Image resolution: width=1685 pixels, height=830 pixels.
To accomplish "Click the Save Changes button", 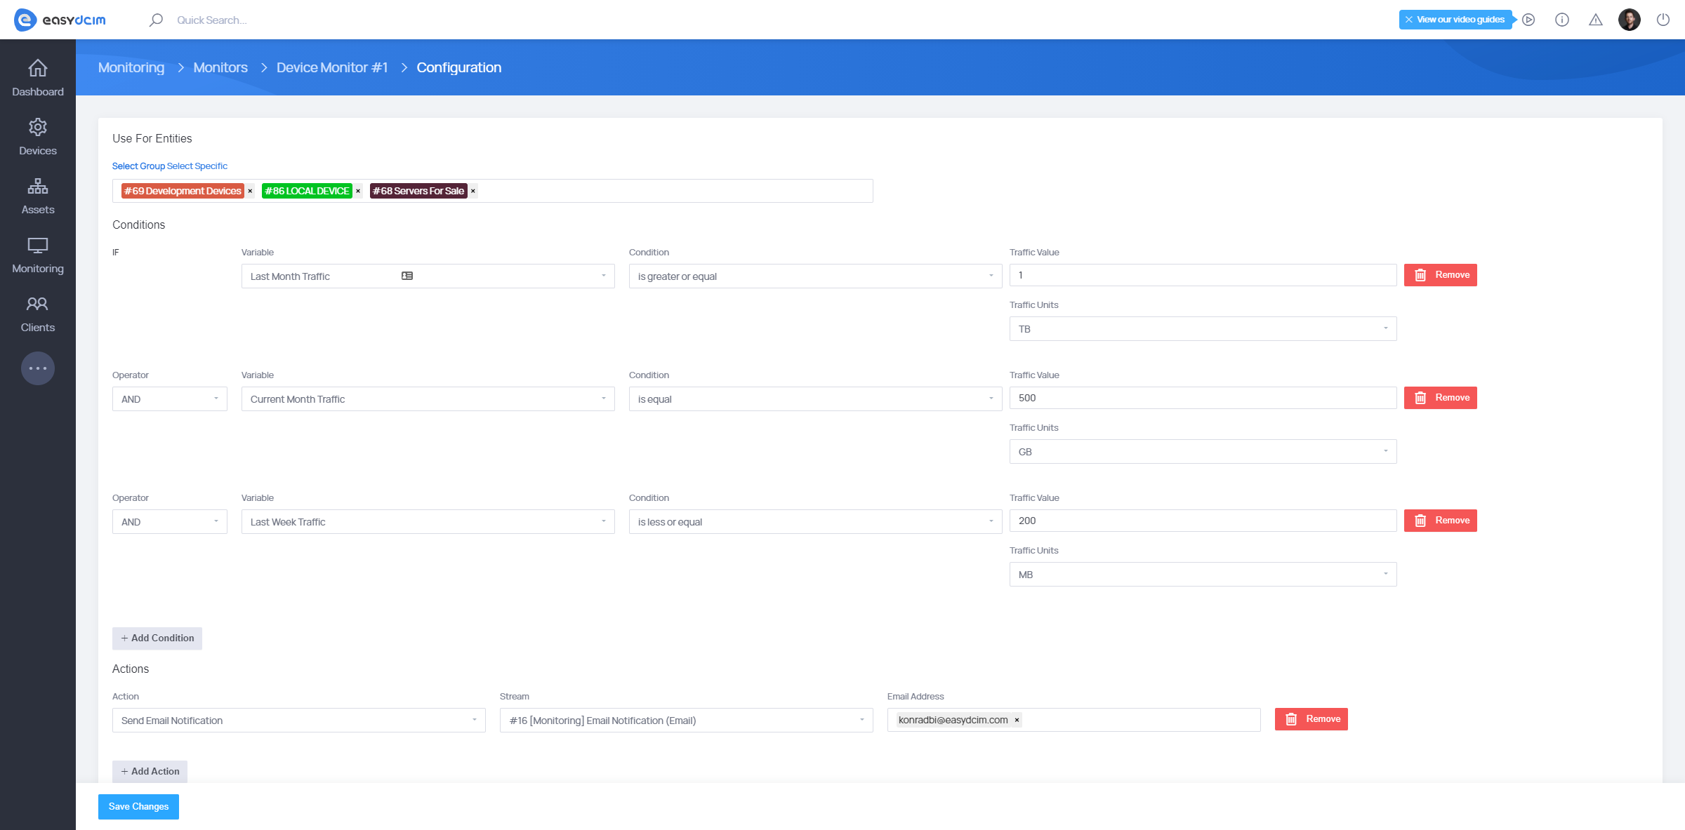I will tap(138, 807).
